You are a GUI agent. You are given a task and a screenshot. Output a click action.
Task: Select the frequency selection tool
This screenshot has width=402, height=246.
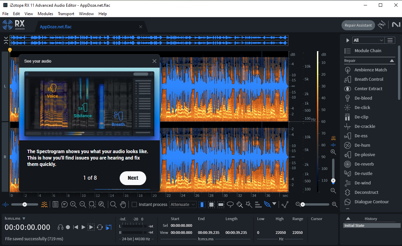point(221,204)
